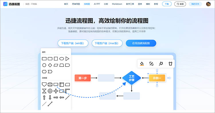This screenshot has height=113, width=215.
Task: Select the yellow 示例一 node
Action: point(157,78)
